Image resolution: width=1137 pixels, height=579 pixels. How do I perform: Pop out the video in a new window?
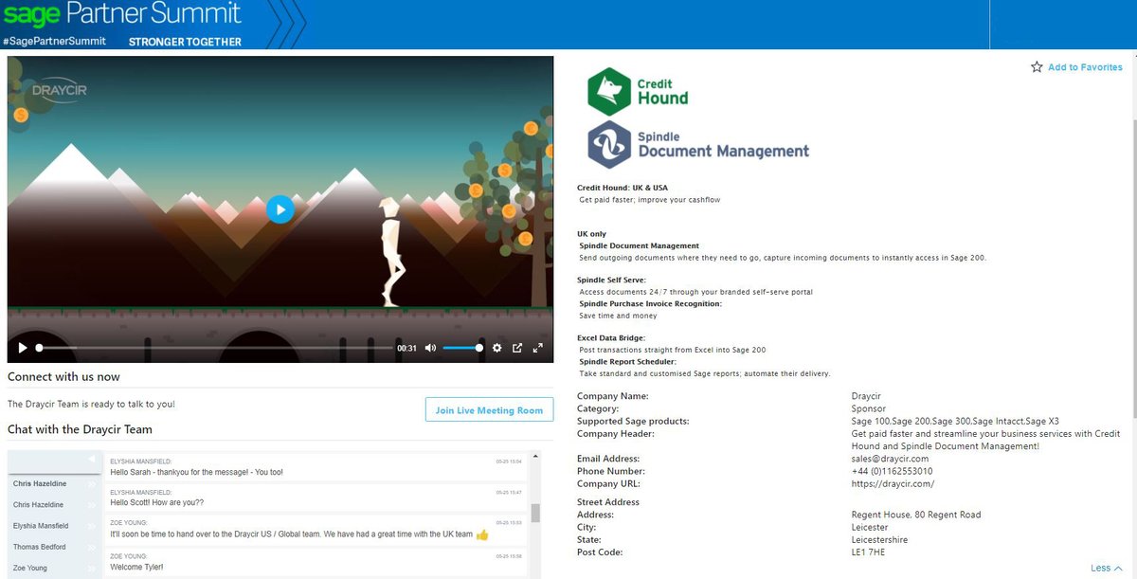(x=517, y=348)
